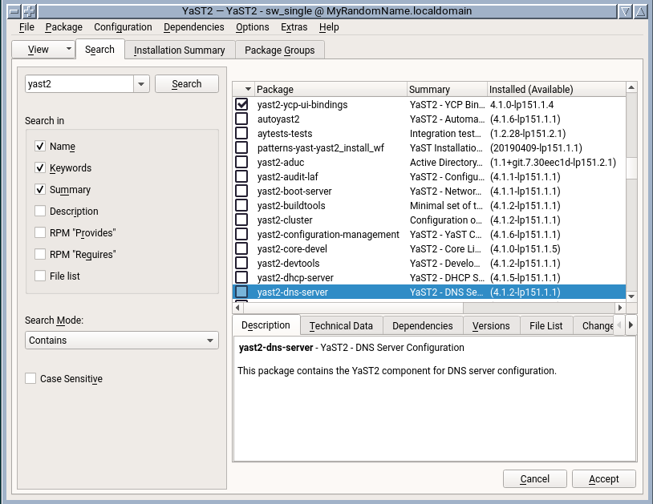Image resolution: width=653 pixels, height=504 pixels.
Task: Open the Technical Data tab
Action: tap(341, 325)
